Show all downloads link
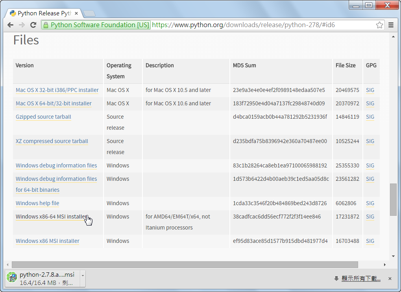Viewport: 401px width, 292px height. pyautogui.click(x=361, y=279)
